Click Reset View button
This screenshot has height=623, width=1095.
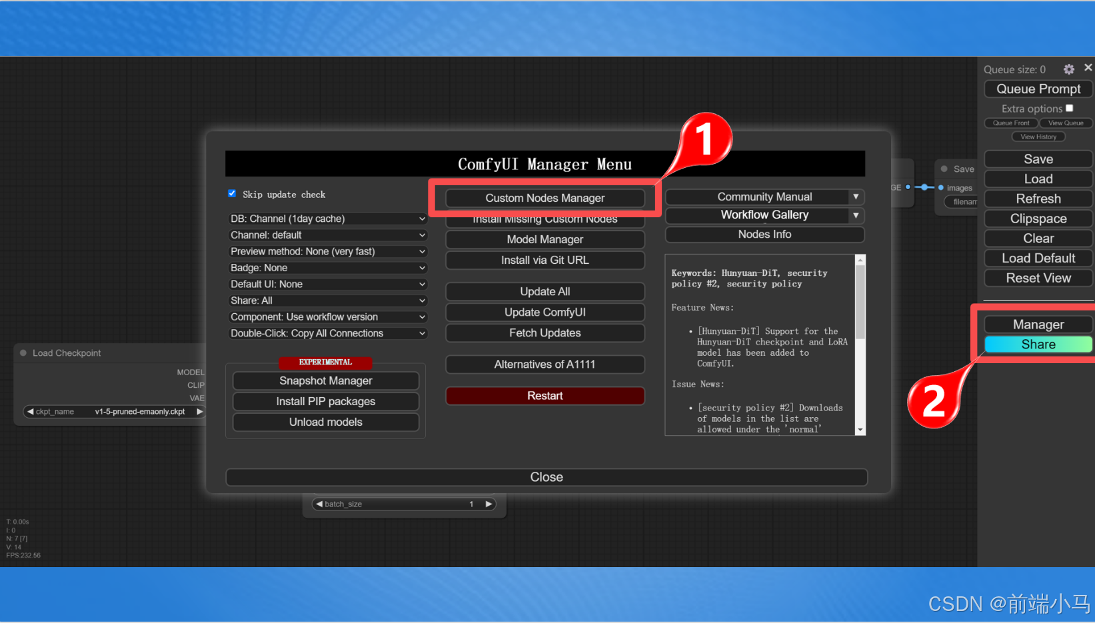[1038, 278]
